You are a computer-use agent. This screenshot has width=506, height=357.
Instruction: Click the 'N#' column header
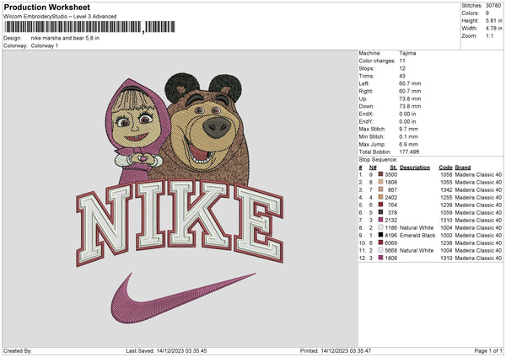(x=373, y=168)
